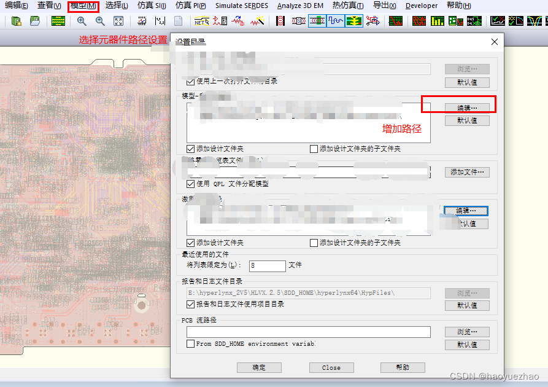The width and height of the screenshot is (548, 387).
Task: Click the 帮助 button in the dialog
Action: pyautogui.click(x=403, y=367)
